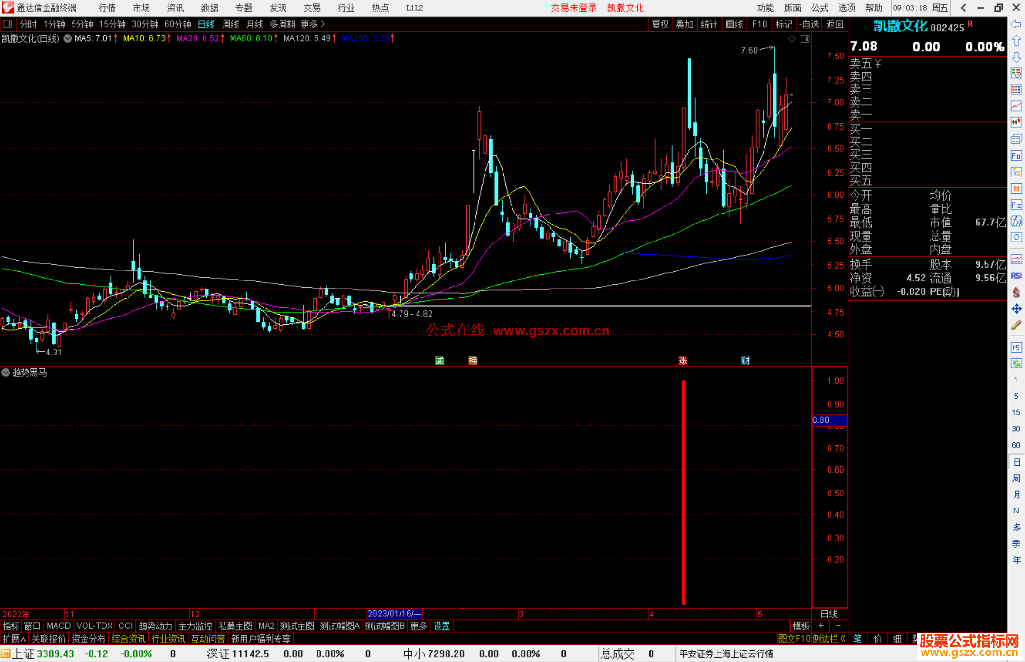The width and height of the screenshot is (1025, 662).
Task: Click the 设置 link in indicator bar
Action: (441, 626)
